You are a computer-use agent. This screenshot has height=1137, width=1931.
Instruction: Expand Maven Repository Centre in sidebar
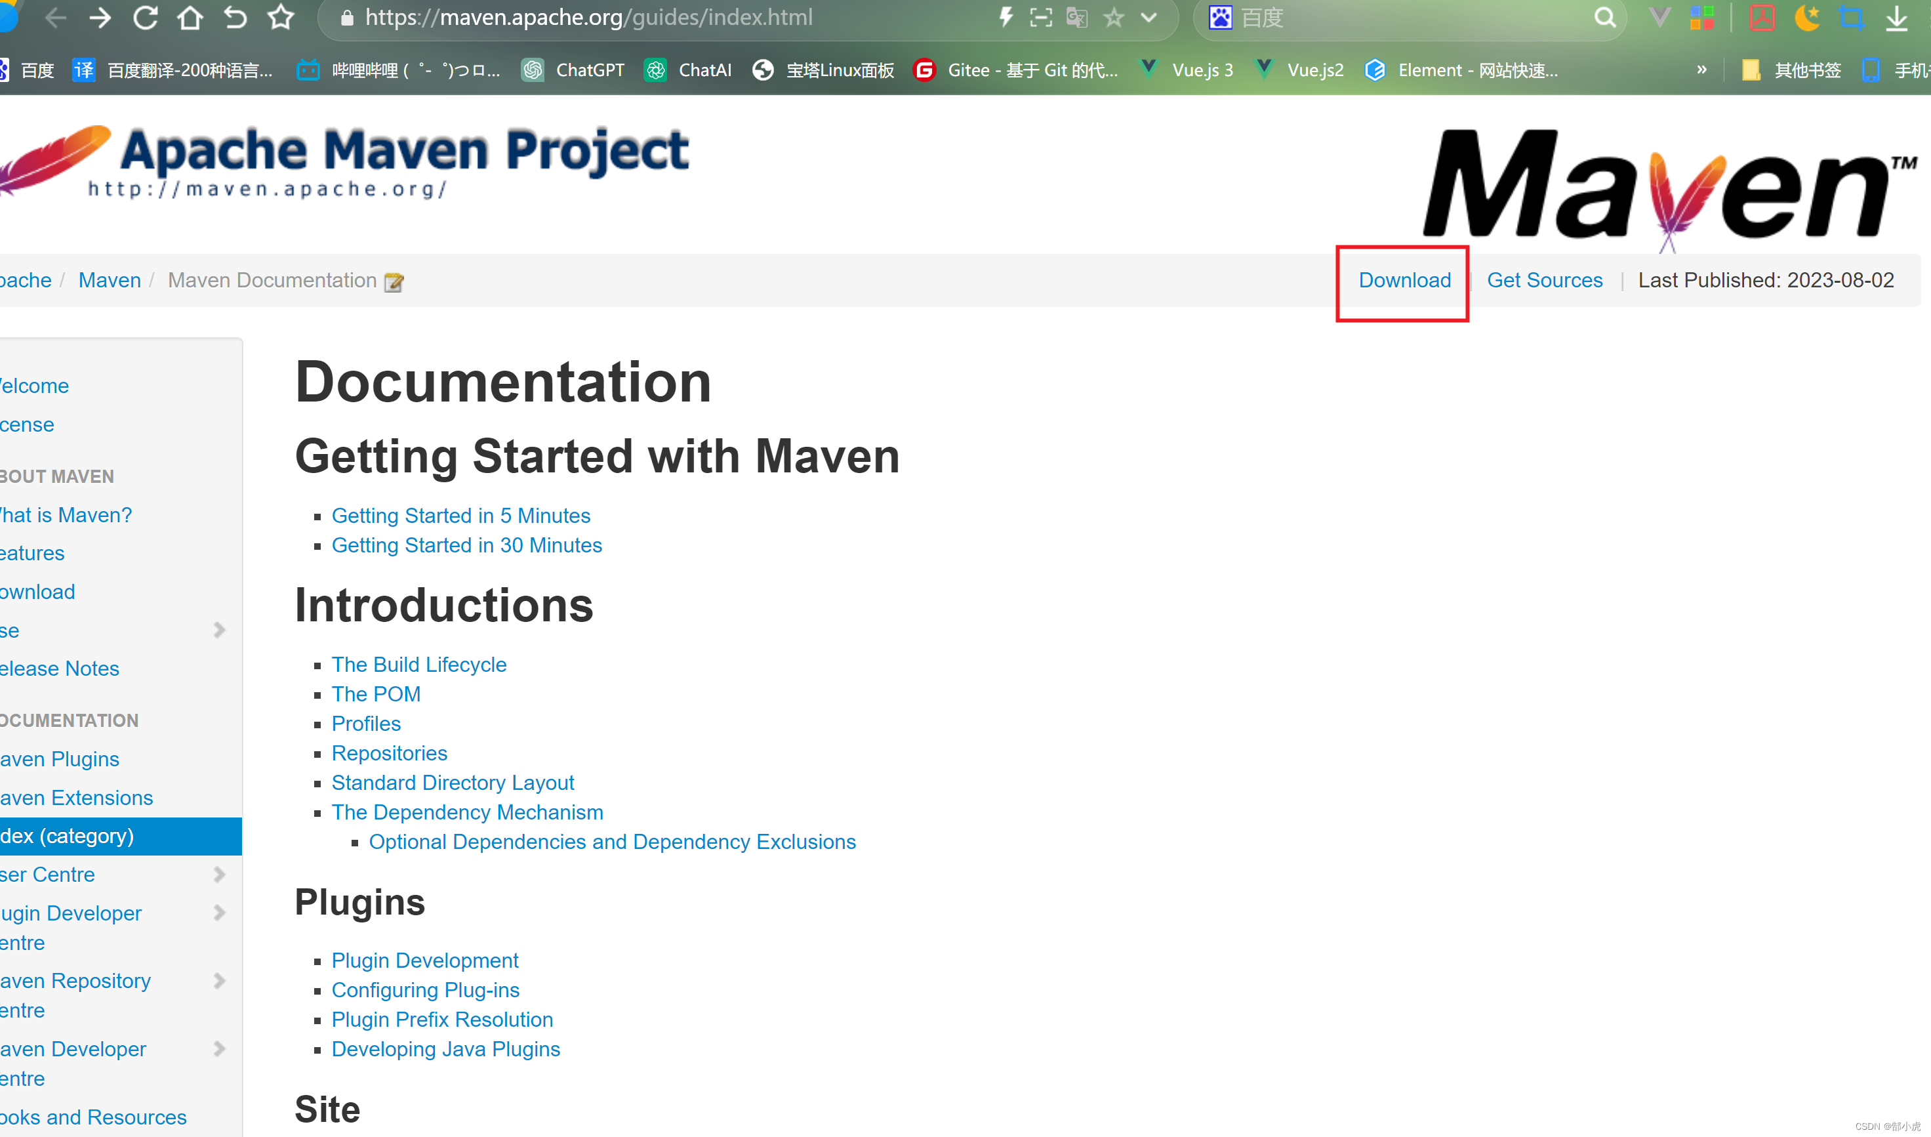tap(220, 982)
